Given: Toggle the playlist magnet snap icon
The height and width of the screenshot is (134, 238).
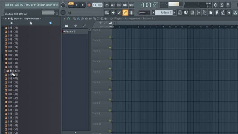Looking at the screenshot, I should (68, 19).
